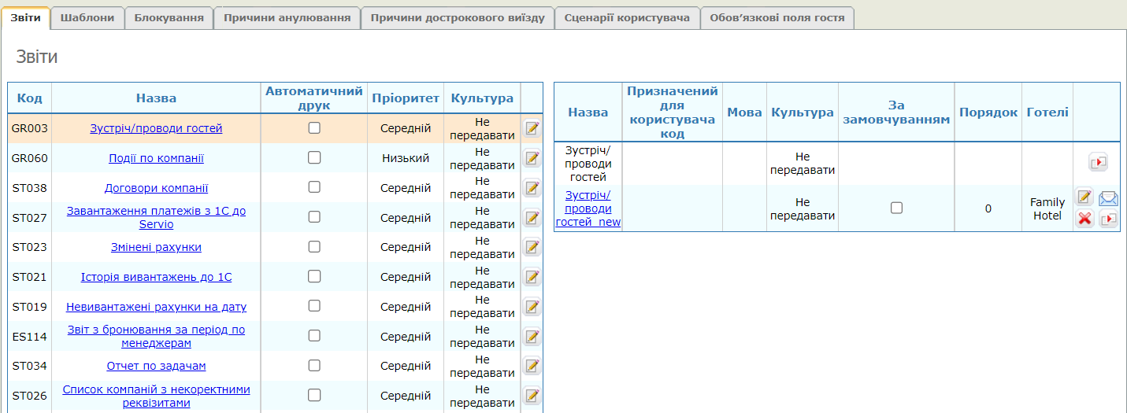1127x413 pixels.
Task: Open edit pencil for ST021 row
Action: click(532, 277)
